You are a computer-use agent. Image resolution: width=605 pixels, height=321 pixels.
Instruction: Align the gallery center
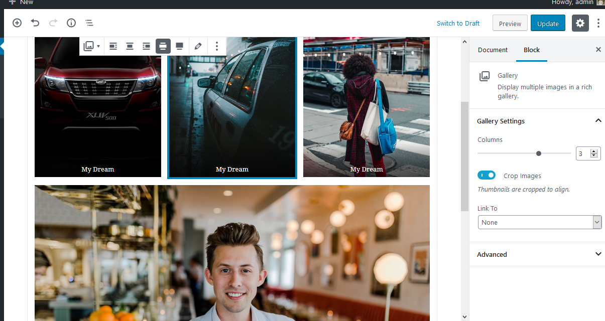[130, 46]
